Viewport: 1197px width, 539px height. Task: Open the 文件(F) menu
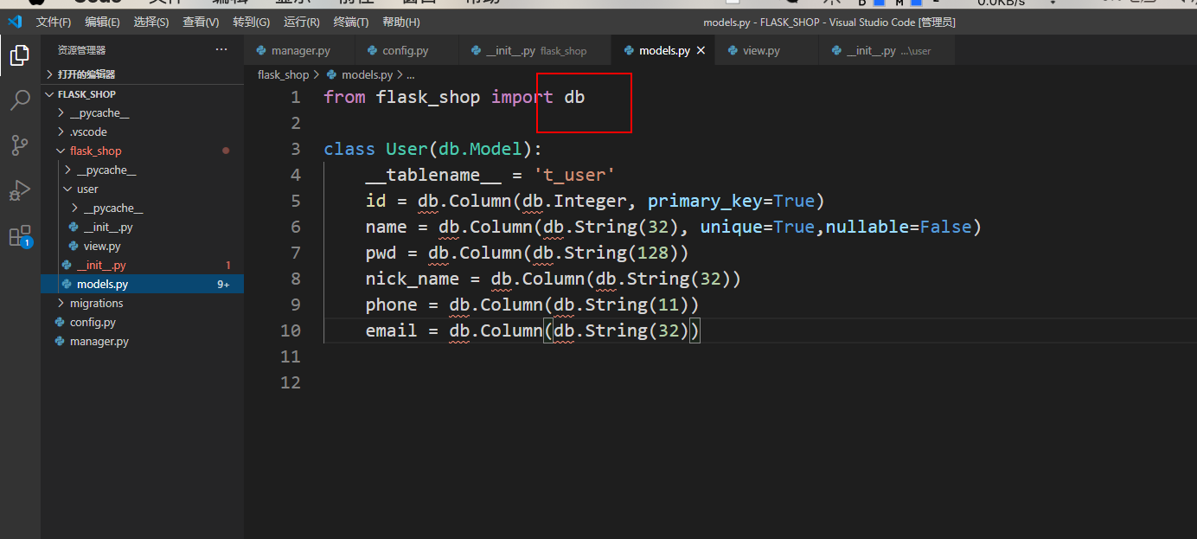pos(54,22)
